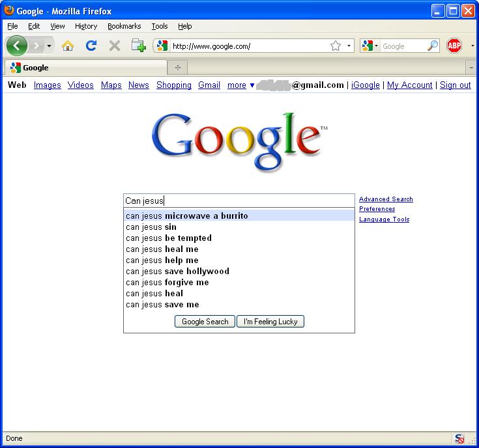
Task: Click the Google Search button
Action: (205, 322)
